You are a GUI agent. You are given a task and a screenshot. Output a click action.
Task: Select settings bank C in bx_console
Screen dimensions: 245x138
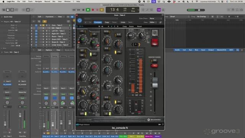[114, 26]
